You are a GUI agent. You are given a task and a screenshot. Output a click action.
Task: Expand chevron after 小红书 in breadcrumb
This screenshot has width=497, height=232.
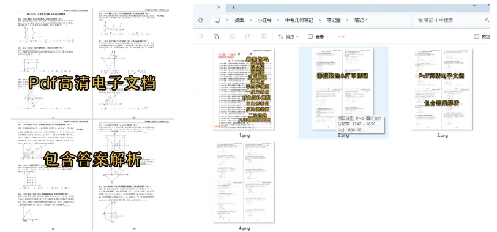pyautogui.click(x=278, y=20)
